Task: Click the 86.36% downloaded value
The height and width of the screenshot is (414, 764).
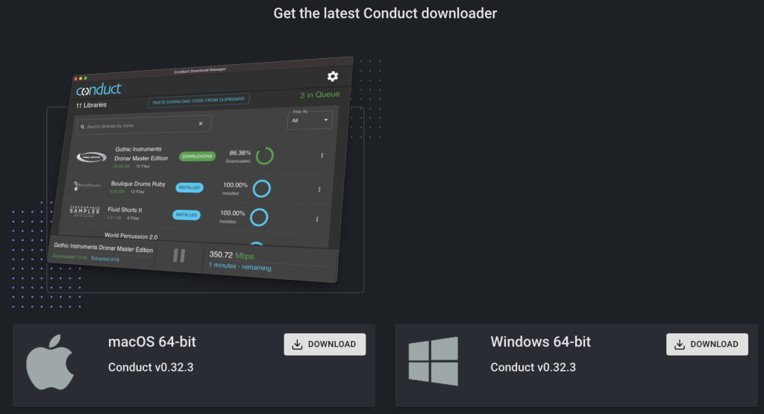Action: click(x=239, y=153)
